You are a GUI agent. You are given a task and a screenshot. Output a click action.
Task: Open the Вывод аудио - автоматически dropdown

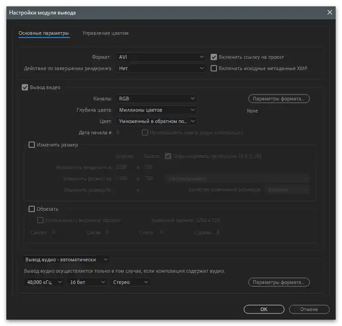coord(67,260)
